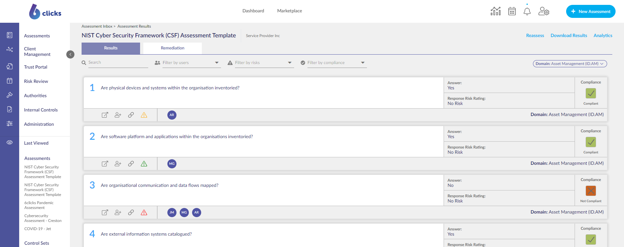Viewport: 624px width, 247px height.
Task: Open edit icon for question 2
Action: [x=105, y=164]
